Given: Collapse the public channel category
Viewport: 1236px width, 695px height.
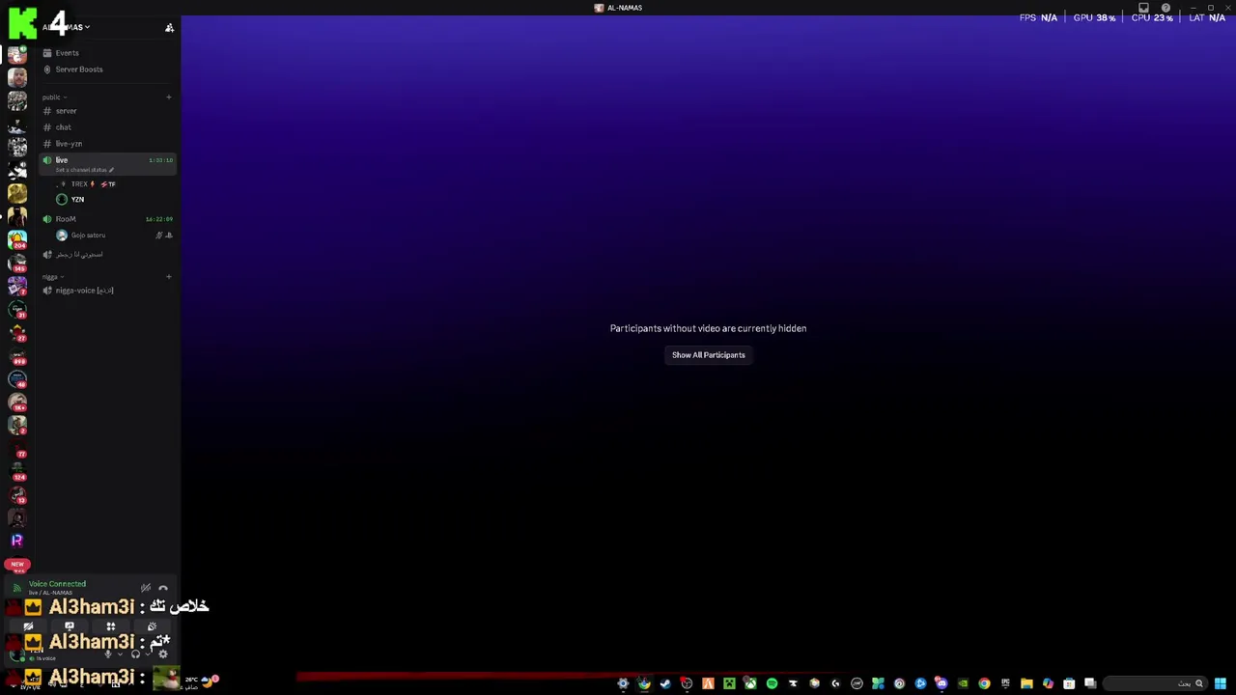Looking at the screenshot, I should (55, 97).
